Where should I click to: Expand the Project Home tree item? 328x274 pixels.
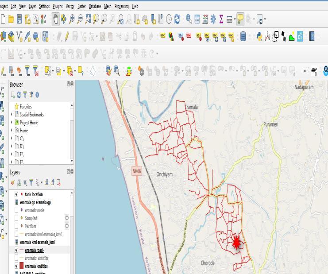pos(12,123)
